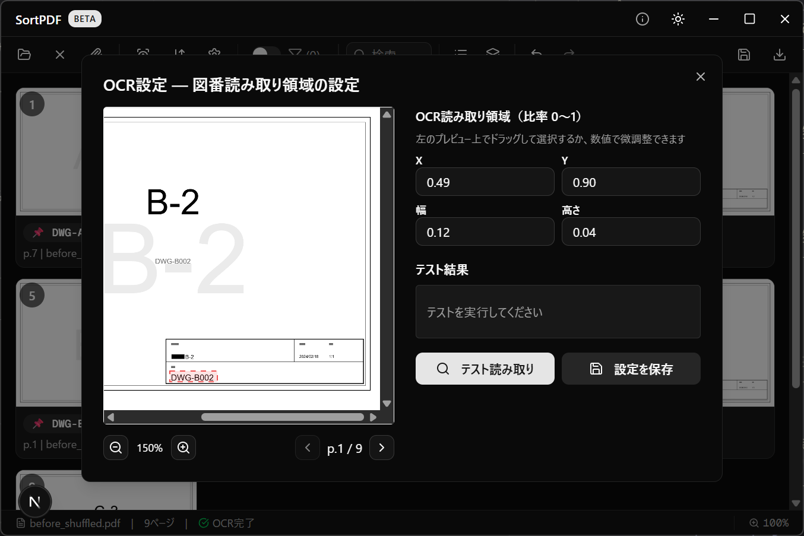Click the download icon in toolbar
This screenshot has width=804, height=536.
pyautogui.click(x=780, y=55)
